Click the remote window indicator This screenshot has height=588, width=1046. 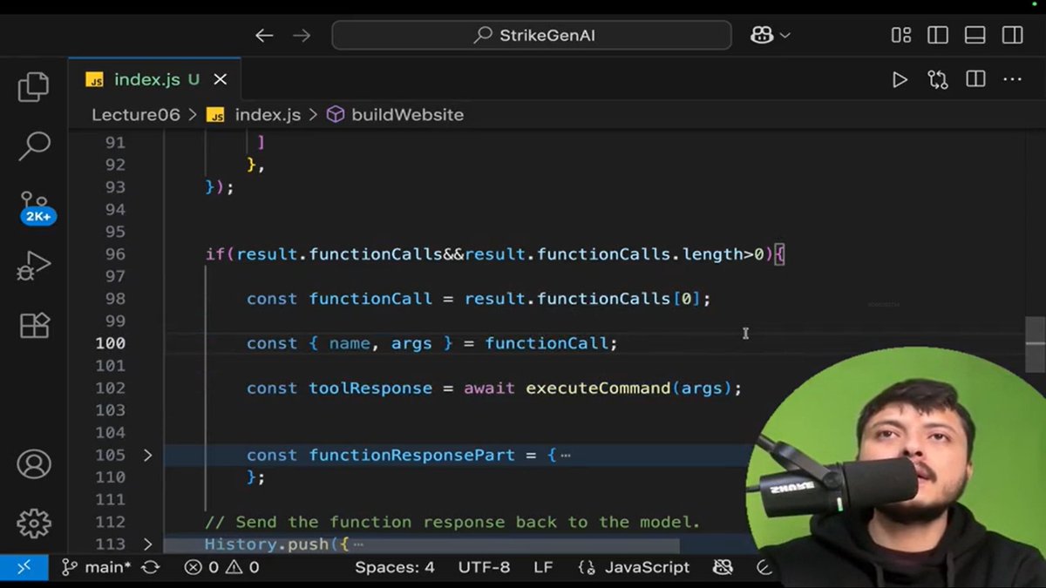(24, 567)
